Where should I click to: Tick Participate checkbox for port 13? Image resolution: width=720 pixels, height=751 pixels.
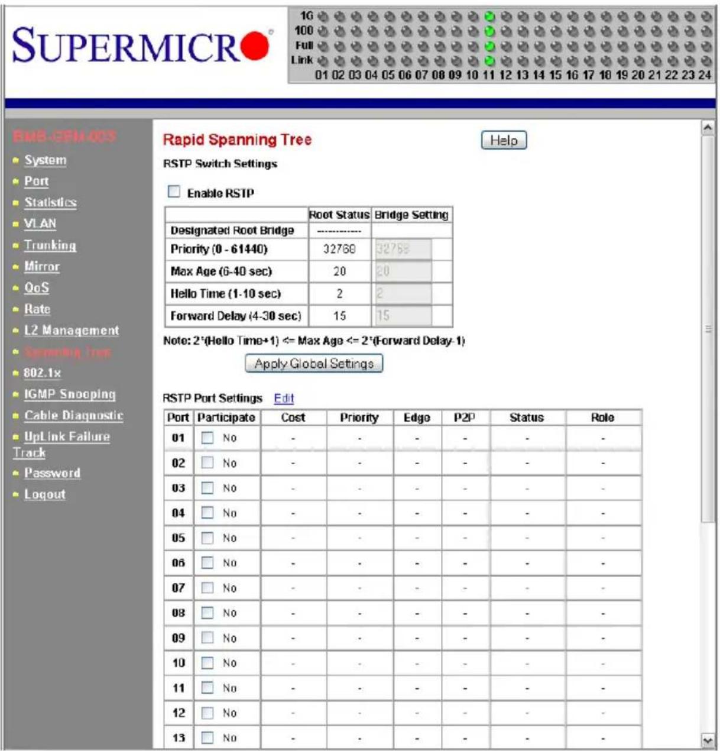click(x=207, y=738)
